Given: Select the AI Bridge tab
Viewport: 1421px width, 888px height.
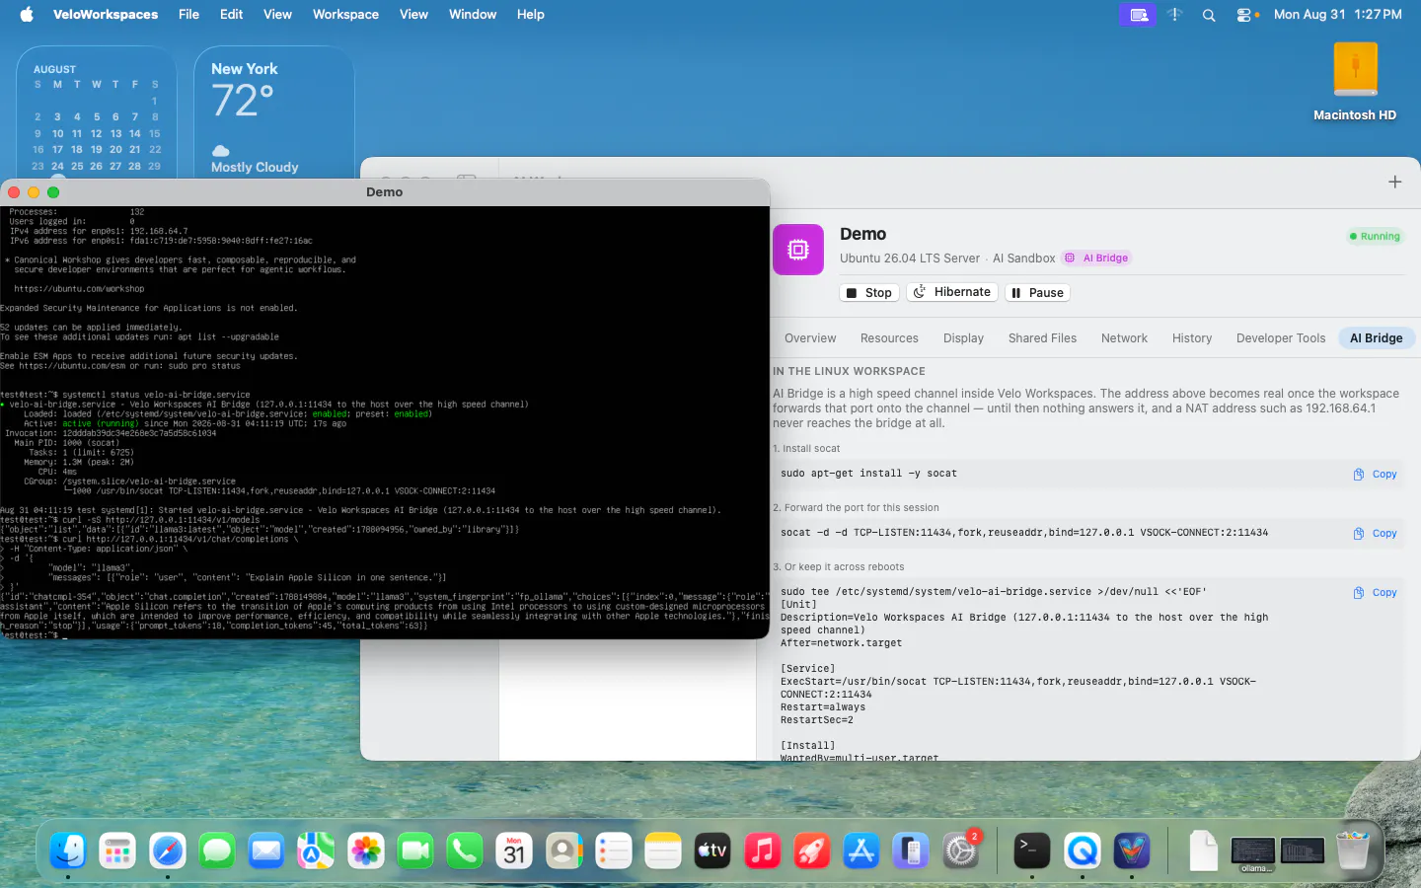Looking at the screenshot, I should 1377,338.
